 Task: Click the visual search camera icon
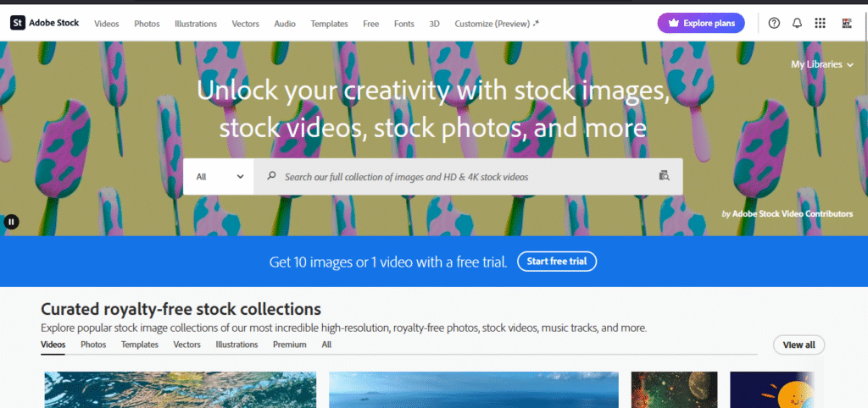[x=665, y=176]
